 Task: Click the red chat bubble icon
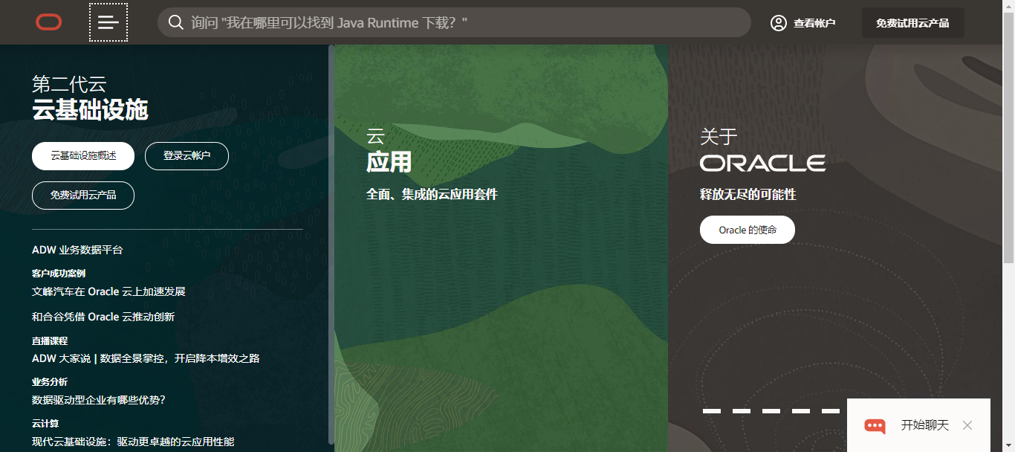pos(875,426)
